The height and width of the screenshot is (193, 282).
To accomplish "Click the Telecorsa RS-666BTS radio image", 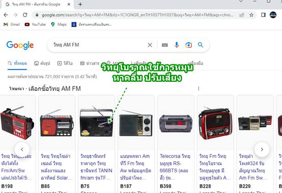I will coord(176,124).
